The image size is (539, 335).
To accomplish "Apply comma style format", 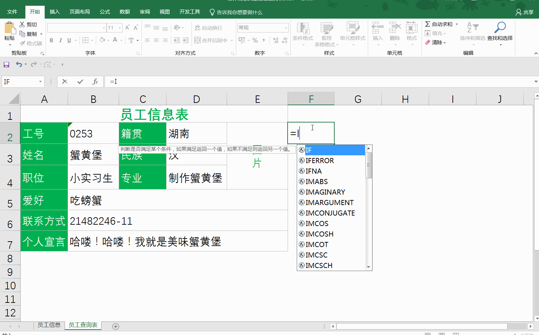I will click(x=264, y=40).
